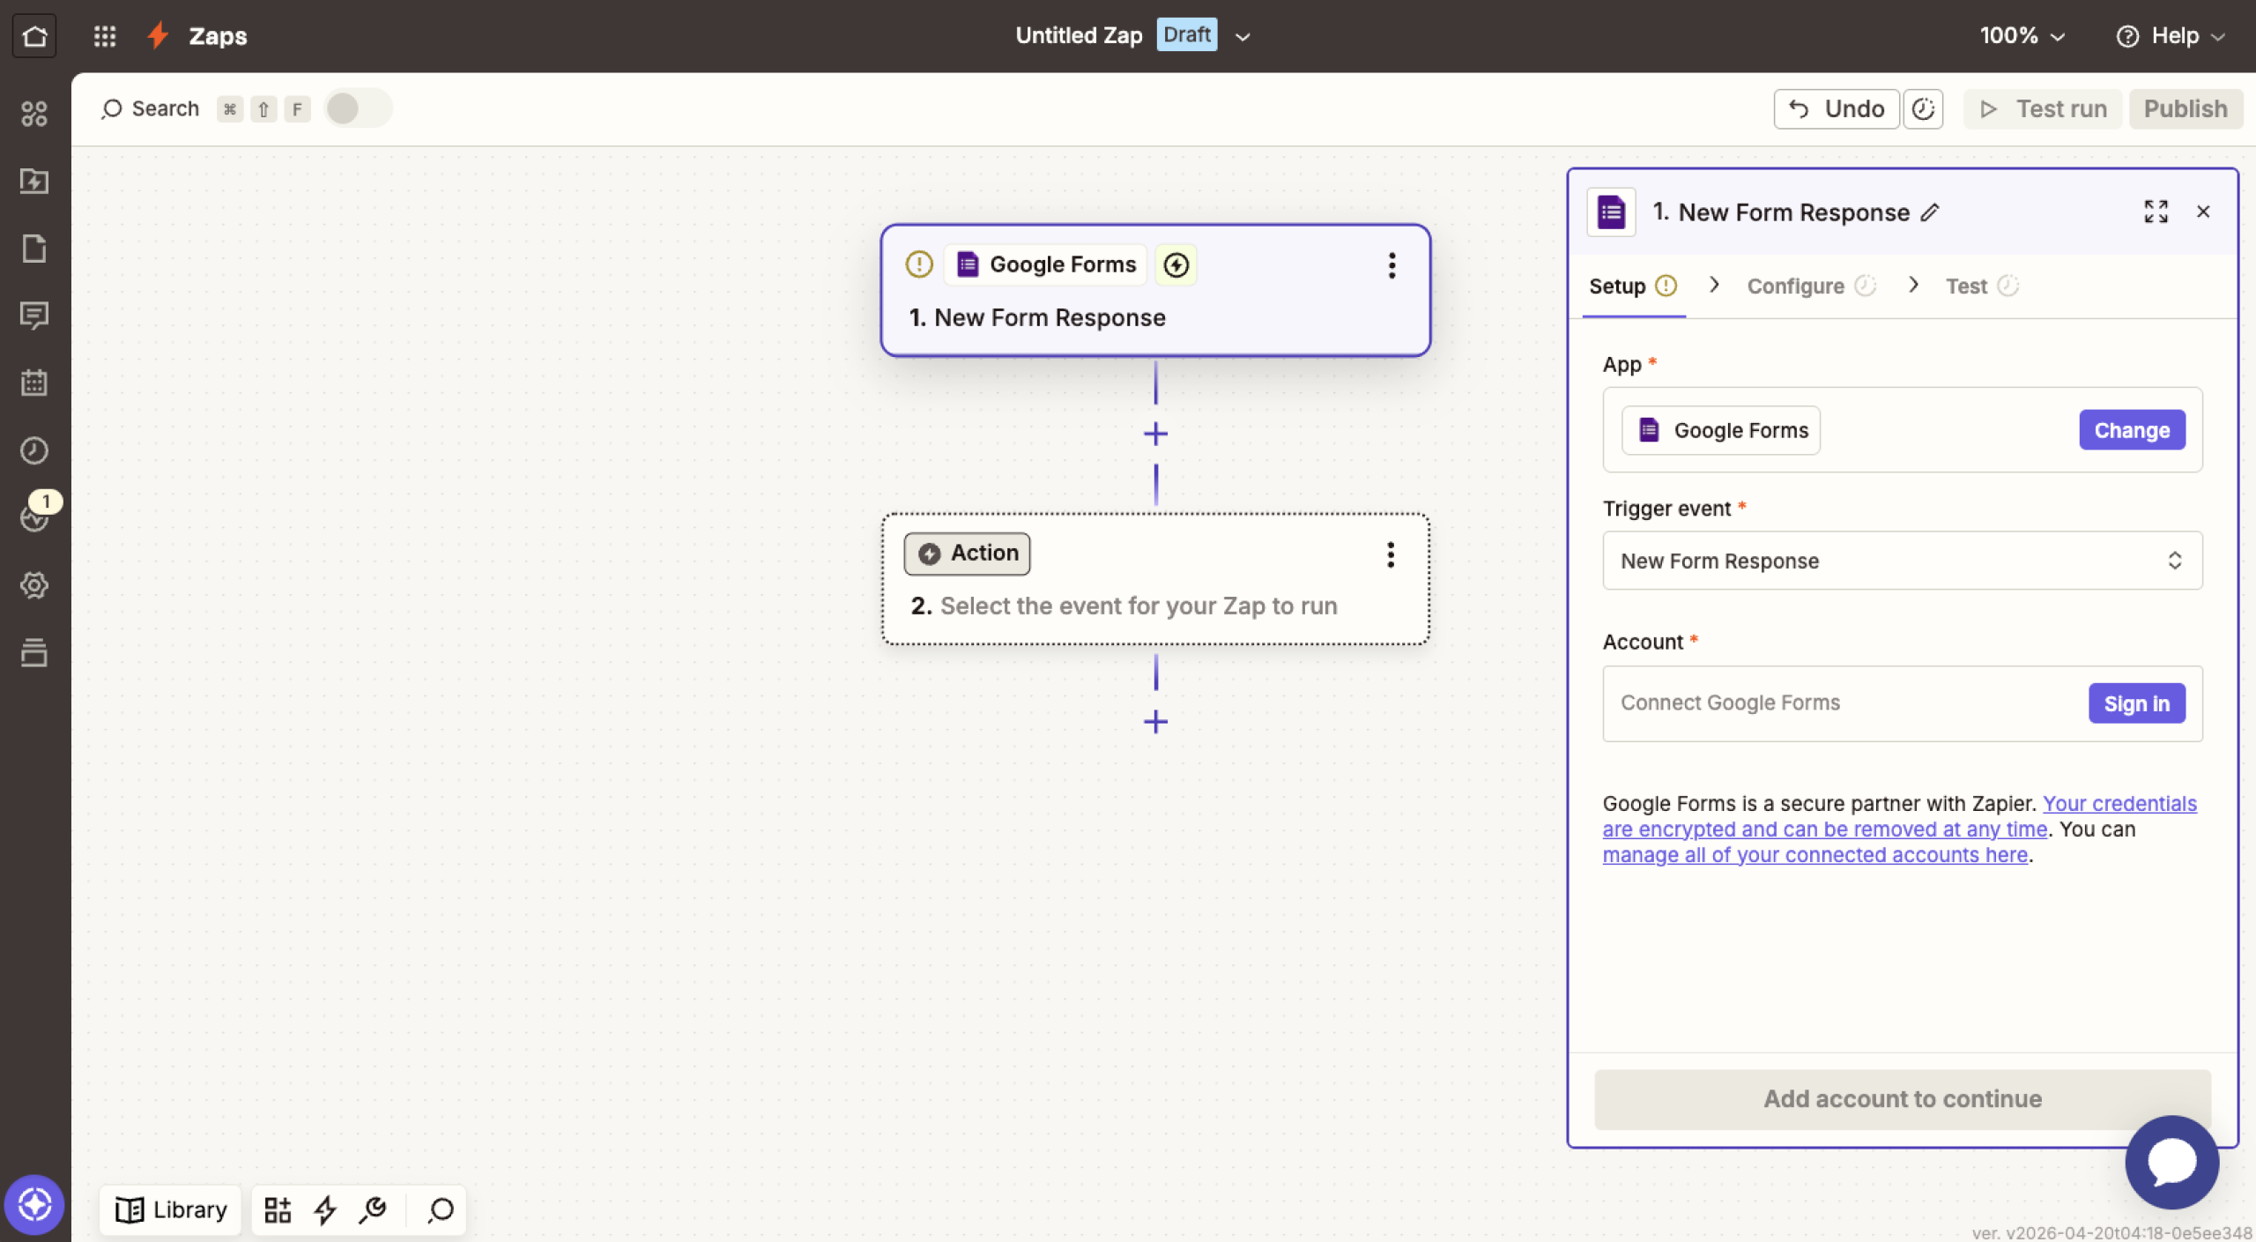Screen dimensions: 2256x1242
Task: Flip the toggle switch next to search
Action: click(x=356, y=108)
